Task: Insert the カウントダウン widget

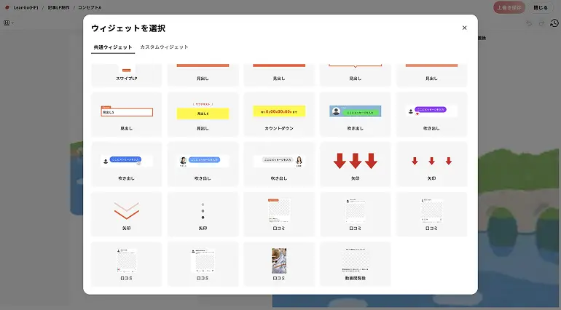Action: pos(279,114)
